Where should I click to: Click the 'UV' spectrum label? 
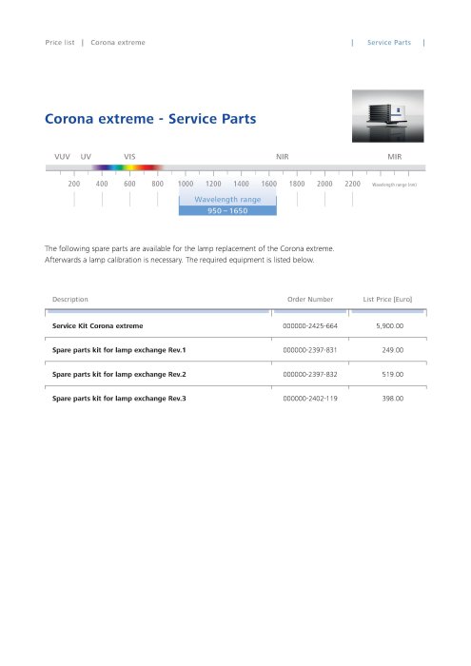point(86,157)
